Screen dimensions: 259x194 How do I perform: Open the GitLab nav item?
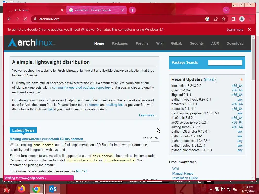pyautogui.click(x=177, y=43)
